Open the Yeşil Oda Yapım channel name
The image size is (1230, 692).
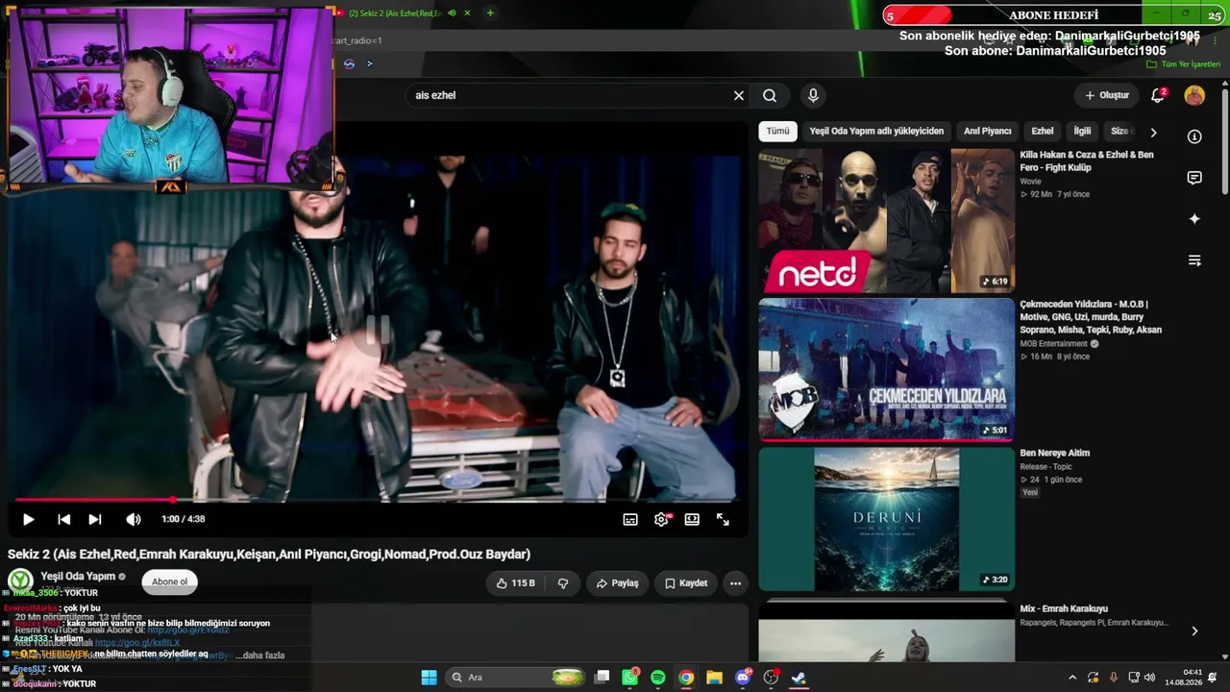(78, 577)
